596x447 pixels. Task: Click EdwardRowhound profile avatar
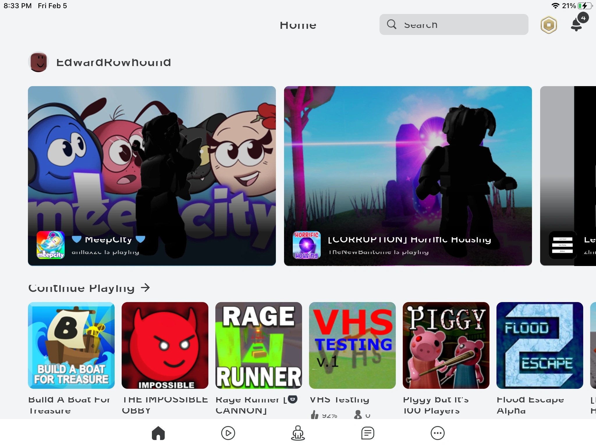coord(38,62)
